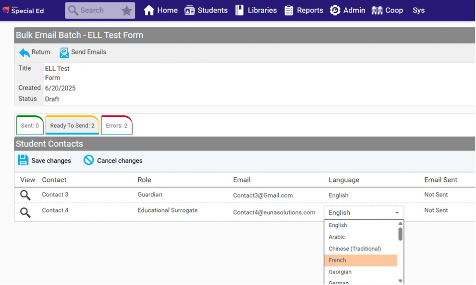Click the Draft status value

pyautogui.click(x=52, y=99)
